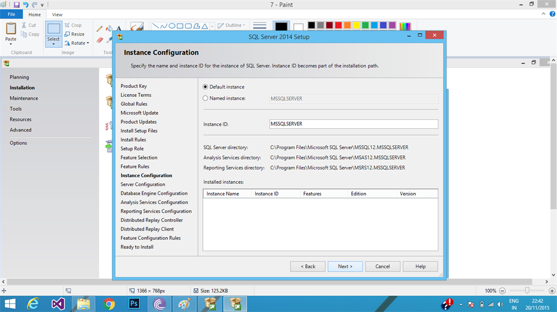Click the Crop command
Image resolution: width=557 pixels, height=312 pixels.
73,25
